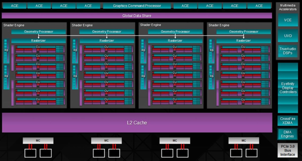Screen dimensions: 302x161
Task: Click the PCIe 3.0 Bus Interface block
Action: pos(288,150)
